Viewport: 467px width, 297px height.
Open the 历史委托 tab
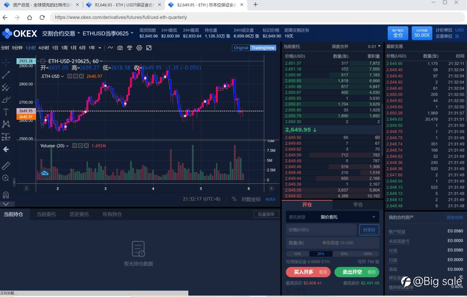[79, 214]
